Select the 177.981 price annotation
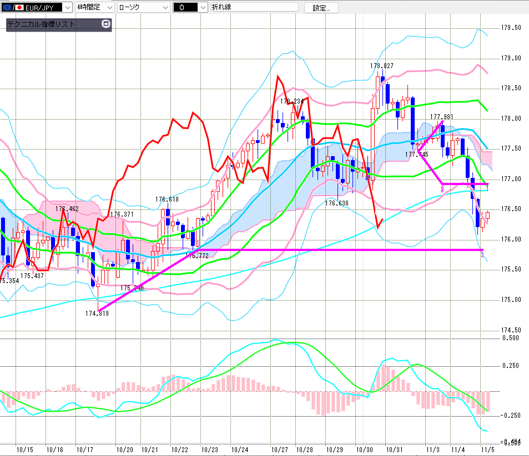The height and width of the screenshot is (456, 529). (442, 117)
